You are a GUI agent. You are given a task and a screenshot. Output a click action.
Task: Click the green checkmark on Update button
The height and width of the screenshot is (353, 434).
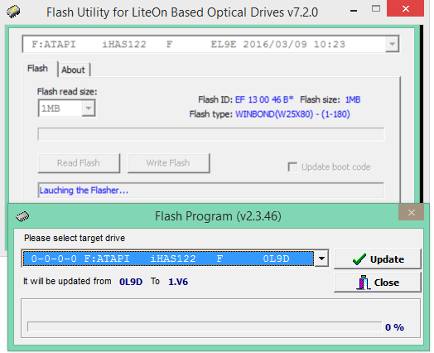(x=359, y=259)
